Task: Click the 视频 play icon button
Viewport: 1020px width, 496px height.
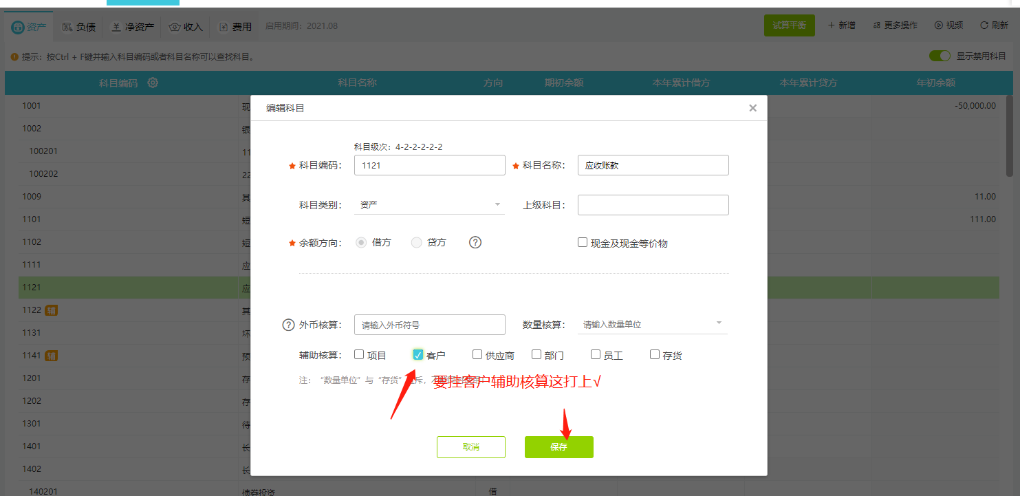Action: coord(938,25)
